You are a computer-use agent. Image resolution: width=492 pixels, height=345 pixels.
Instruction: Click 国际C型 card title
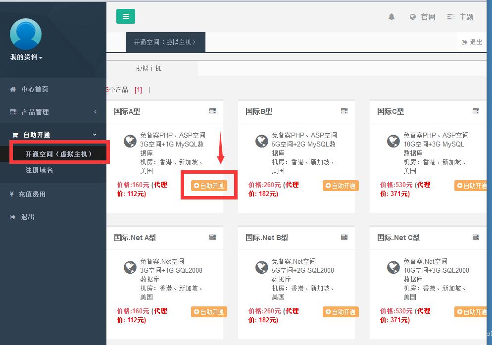tap(391, 111)
